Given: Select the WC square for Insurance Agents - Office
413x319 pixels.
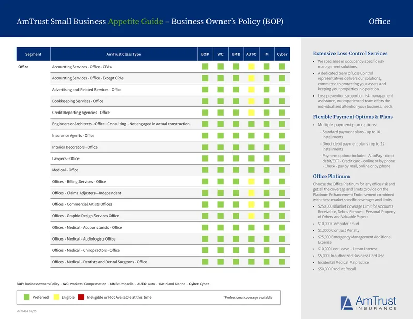Looking at the screenshot, I should pyautogui.click(x=220, y=135).
